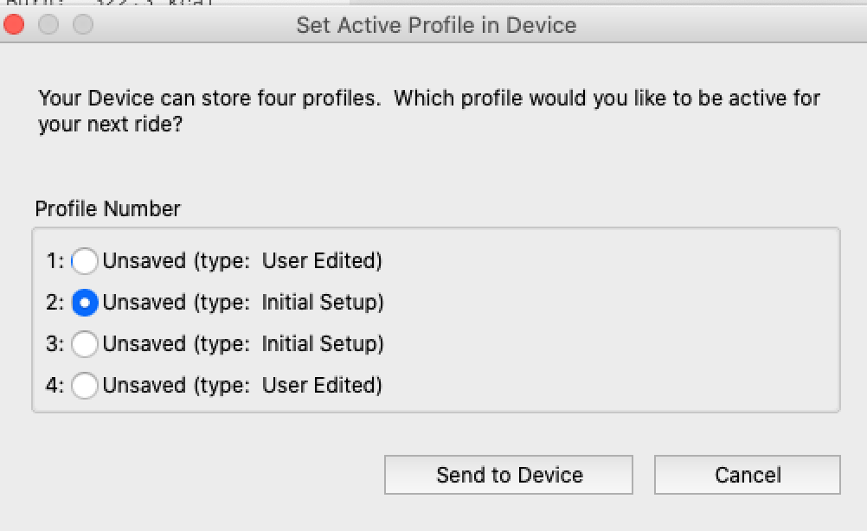Select profile 1 radio button
This screenshot has height=531, width=867.
(x=84, y=260)
